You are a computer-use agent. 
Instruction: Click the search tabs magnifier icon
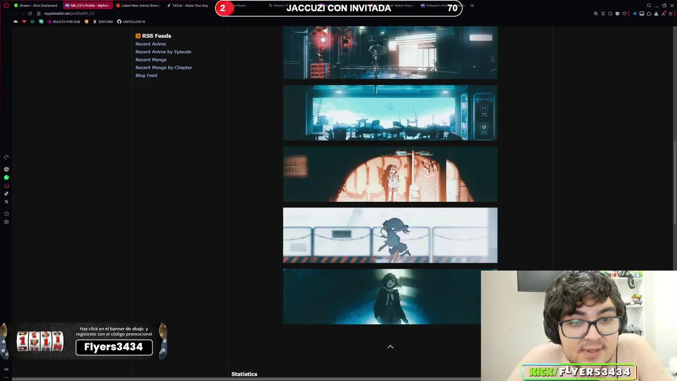point(649,5)
